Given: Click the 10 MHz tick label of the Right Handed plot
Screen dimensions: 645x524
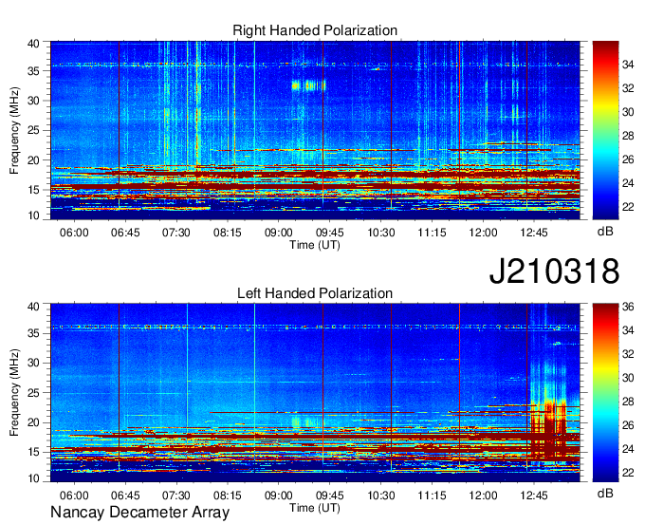Looking at the screenshot, I should [33, 215].
